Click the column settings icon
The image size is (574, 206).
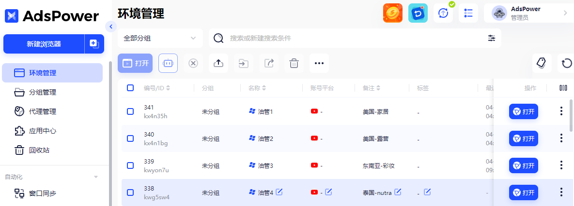(563, 88)
